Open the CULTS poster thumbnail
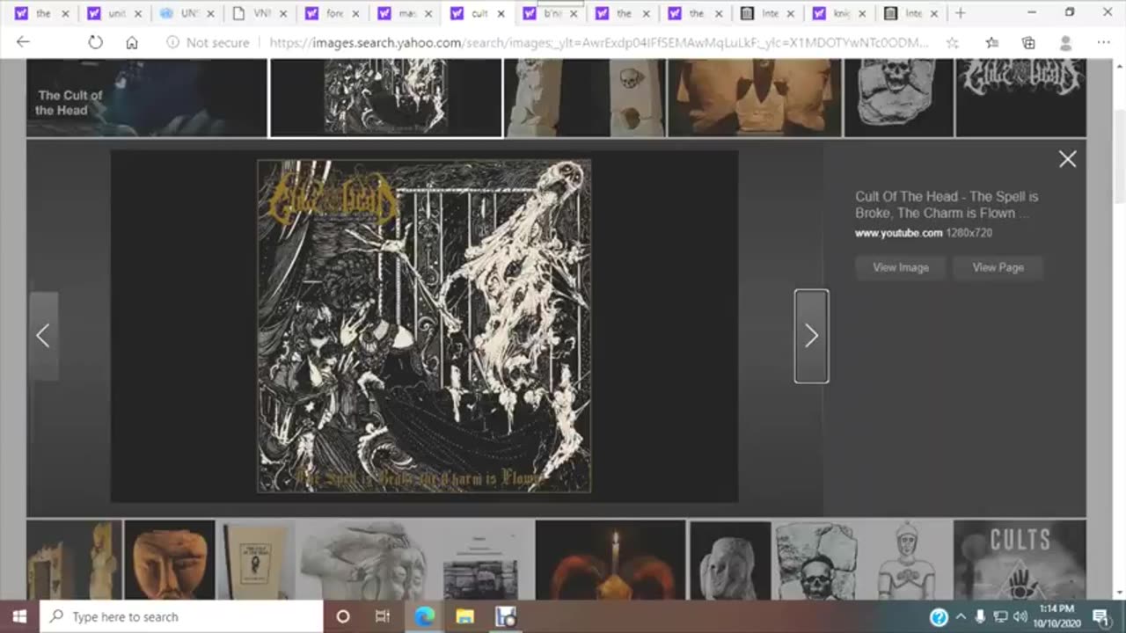The image size is (1126, 633). (x=1020, y=560)
